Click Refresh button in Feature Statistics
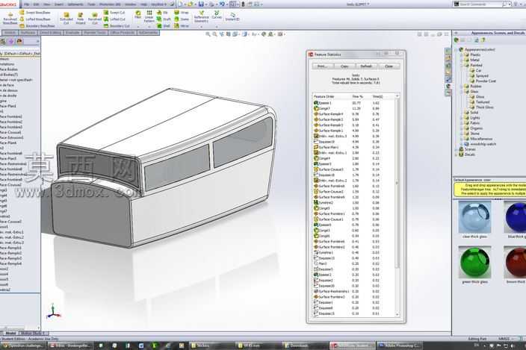The width and height of the screenshot is (526, 350). pyautogui.click(x=366, y=66)
